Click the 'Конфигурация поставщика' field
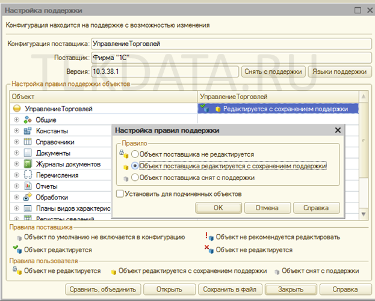Image resolution: width=375 pixels, height=301 pixels. (x=231, y=44)
